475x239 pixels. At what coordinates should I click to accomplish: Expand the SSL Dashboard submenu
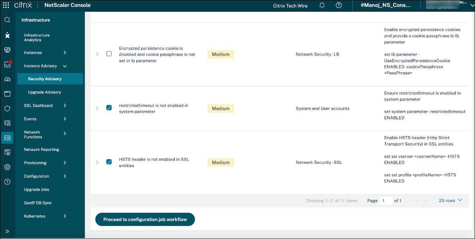pyautogui.click(x=65, y=106)
